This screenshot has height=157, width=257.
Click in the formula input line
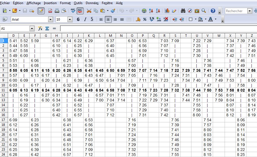159,29
